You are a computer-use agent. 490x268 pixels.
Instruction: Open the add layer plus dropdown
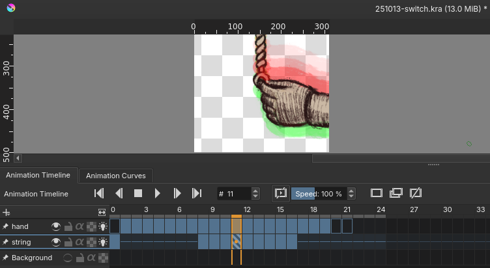[x=7, y=212]
